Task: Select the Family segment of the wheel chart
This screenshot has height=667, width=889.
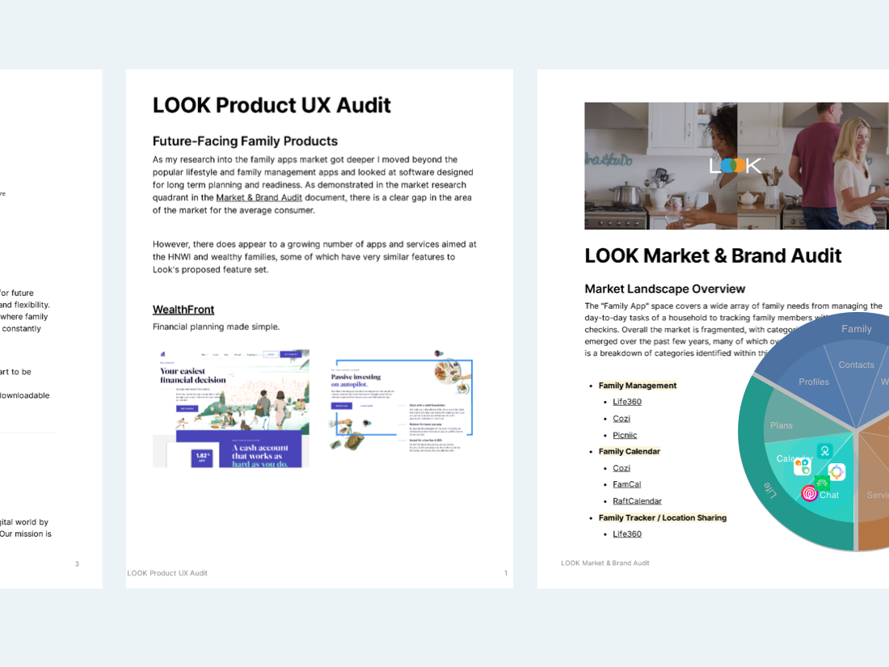Action: point(856,329)
